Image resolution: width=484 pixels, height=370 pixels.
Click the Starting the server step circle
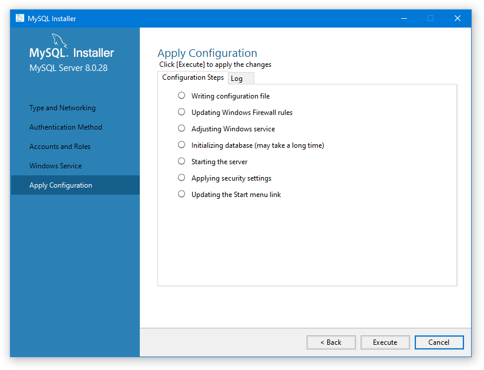coord(181,161)
